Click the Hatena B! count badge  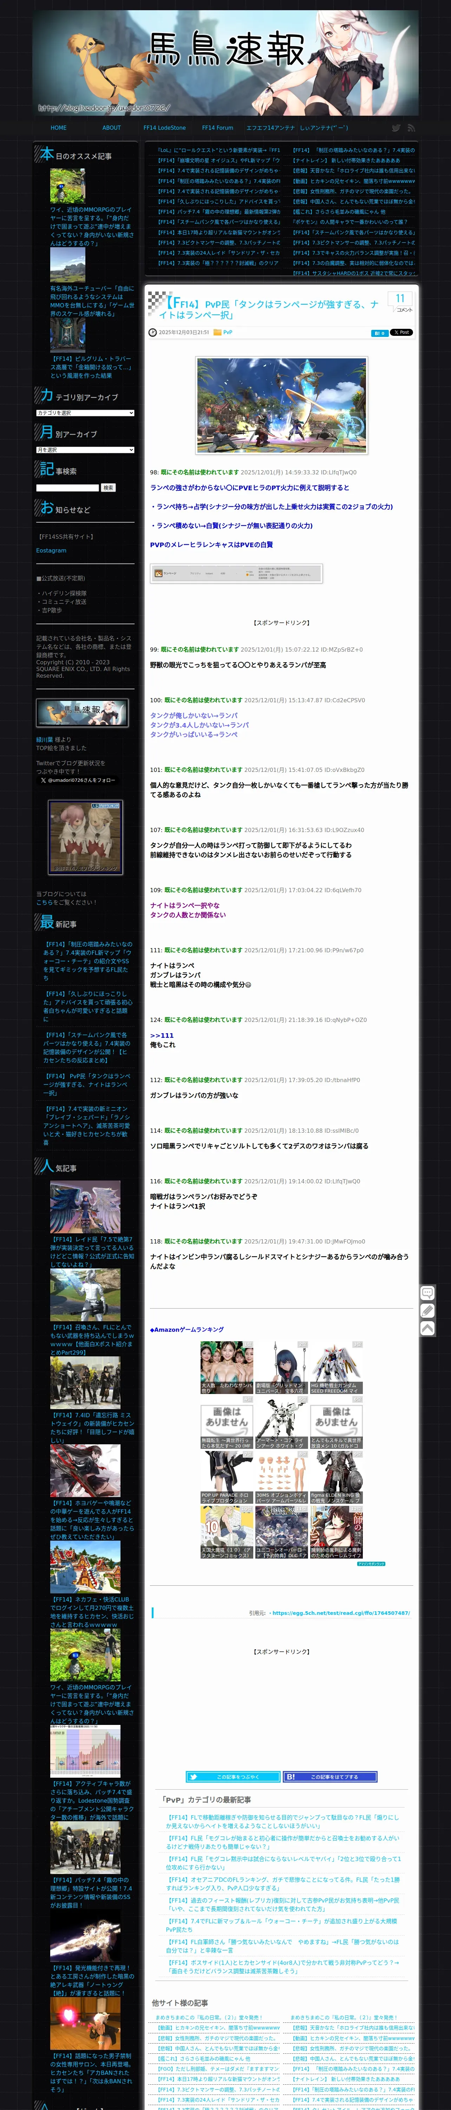379,333
